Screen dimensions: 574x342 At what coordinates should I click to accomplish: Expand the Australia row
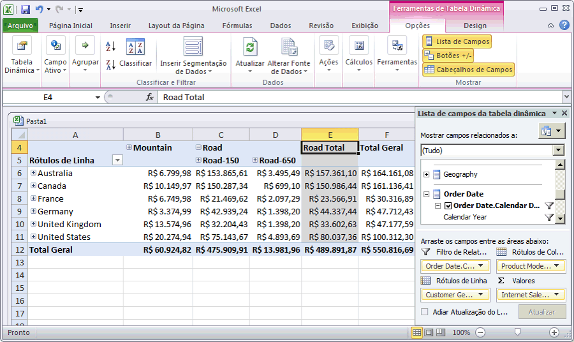click(33, 173)
